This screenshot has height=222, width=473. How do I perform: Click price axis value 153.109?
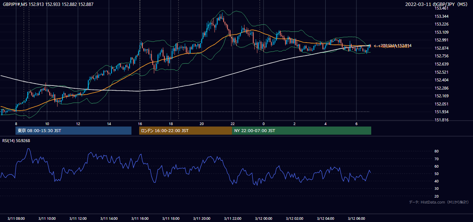(x=442, y=32)
